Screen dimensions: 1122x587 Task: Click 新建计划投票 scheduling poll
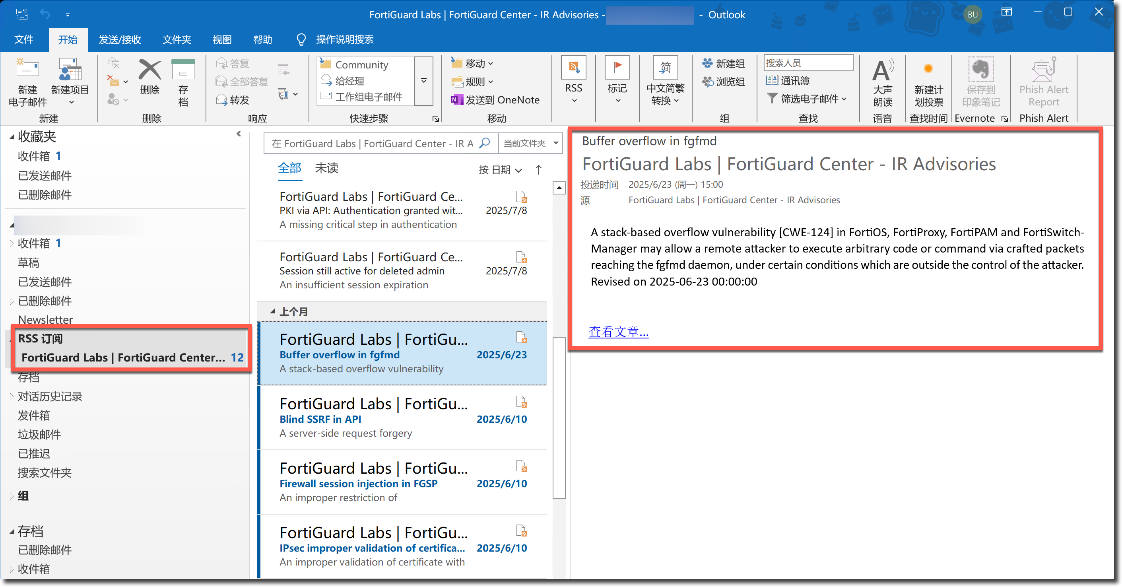click(x=928, y=83)
